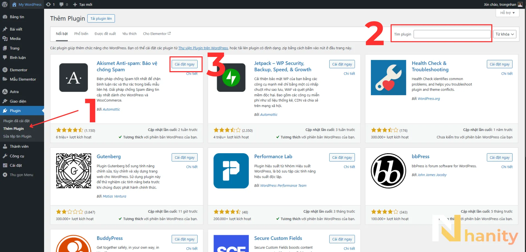The image size is (526, 252).
Task: Click the Cài đặt settings icon
Action: [5, 165]
